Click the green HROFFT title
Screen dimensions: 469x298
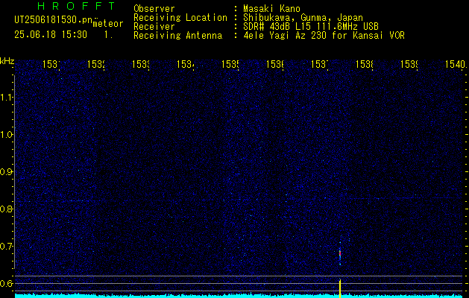pos(76,6)
